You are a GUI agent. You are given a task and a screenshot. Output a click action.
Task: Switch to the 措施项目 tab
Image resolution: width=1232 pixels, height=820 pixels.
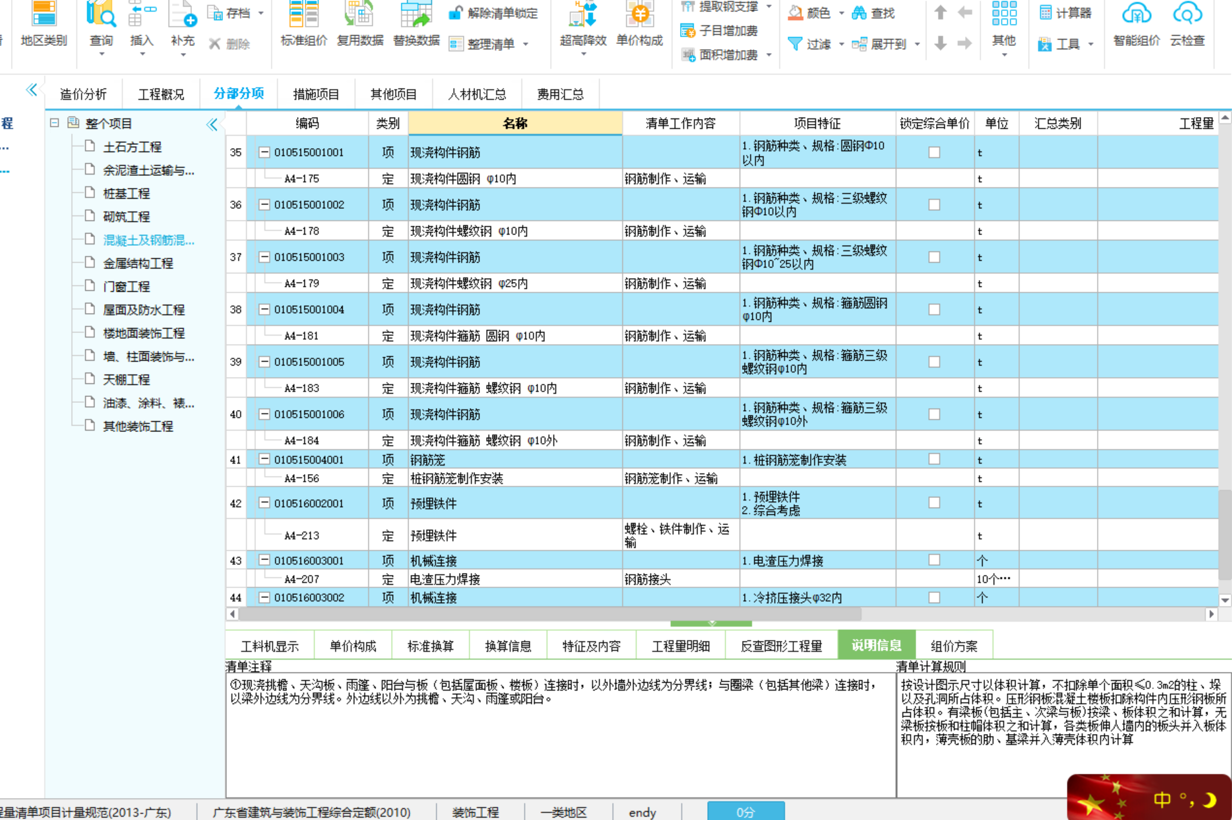point(316,94)
